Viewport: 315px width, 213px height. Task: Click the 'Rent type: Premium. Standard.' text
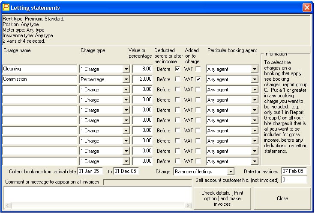coord(33,19)
